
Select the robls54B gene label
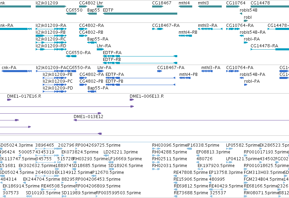[249, 10]
